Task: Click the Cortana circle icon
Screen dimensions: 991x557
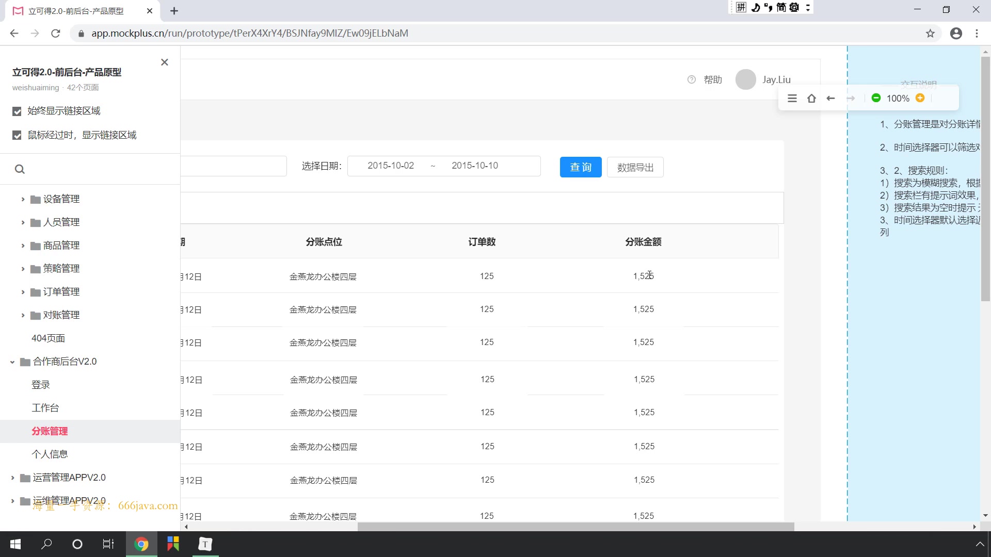Action: click(x=77, y=544)
